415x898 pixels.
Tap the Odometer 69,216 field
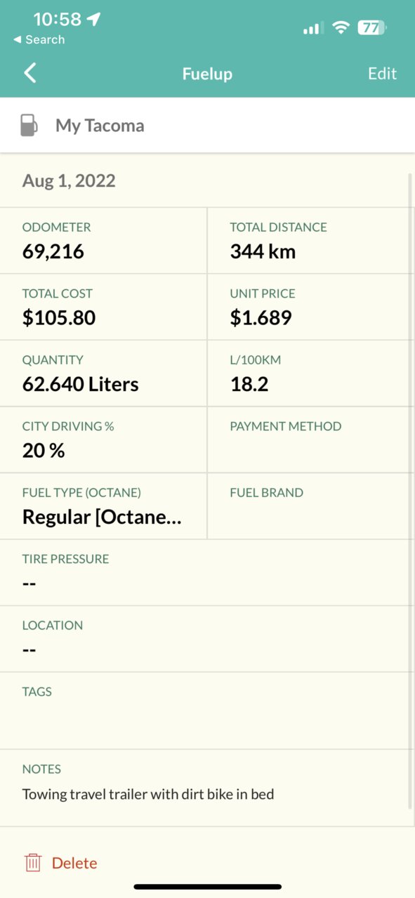[x=103, y=240]
